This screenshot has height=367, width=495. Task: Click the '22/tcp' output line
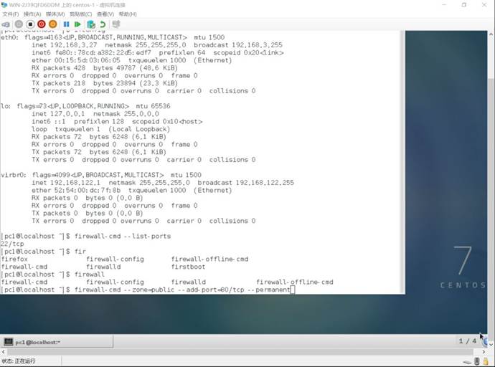tap(12, 244)
